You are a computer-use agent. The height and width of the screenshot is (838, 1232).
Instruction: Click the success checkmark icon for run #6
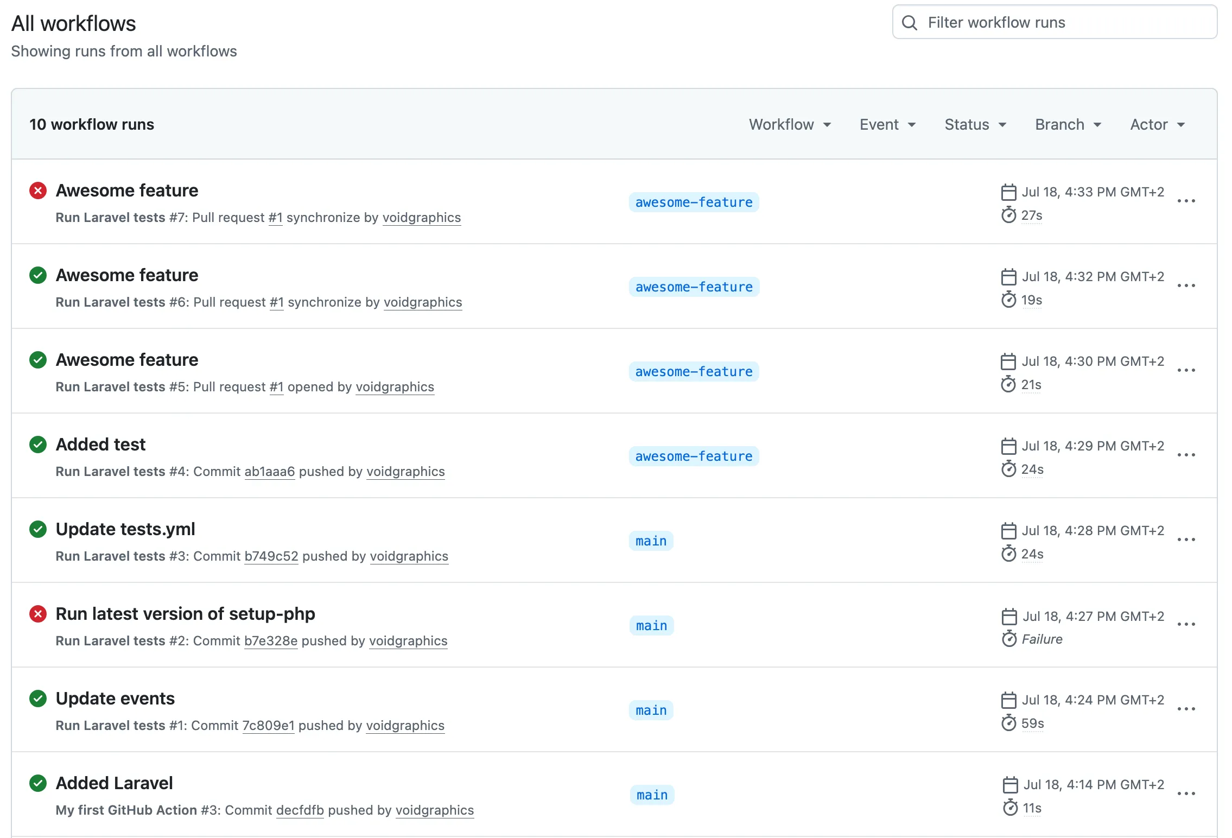click(x=38, y=276)
